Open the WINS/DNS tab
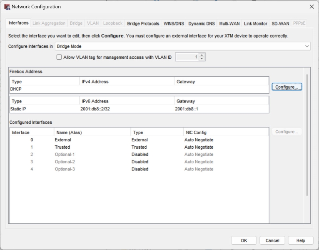 (x=174, y=23)
